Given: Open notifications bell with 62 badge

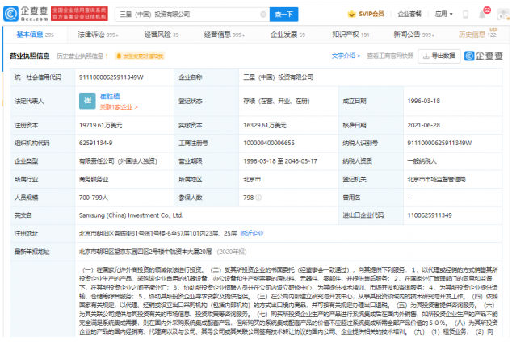Looking at the screenshot, I should 483,14.
